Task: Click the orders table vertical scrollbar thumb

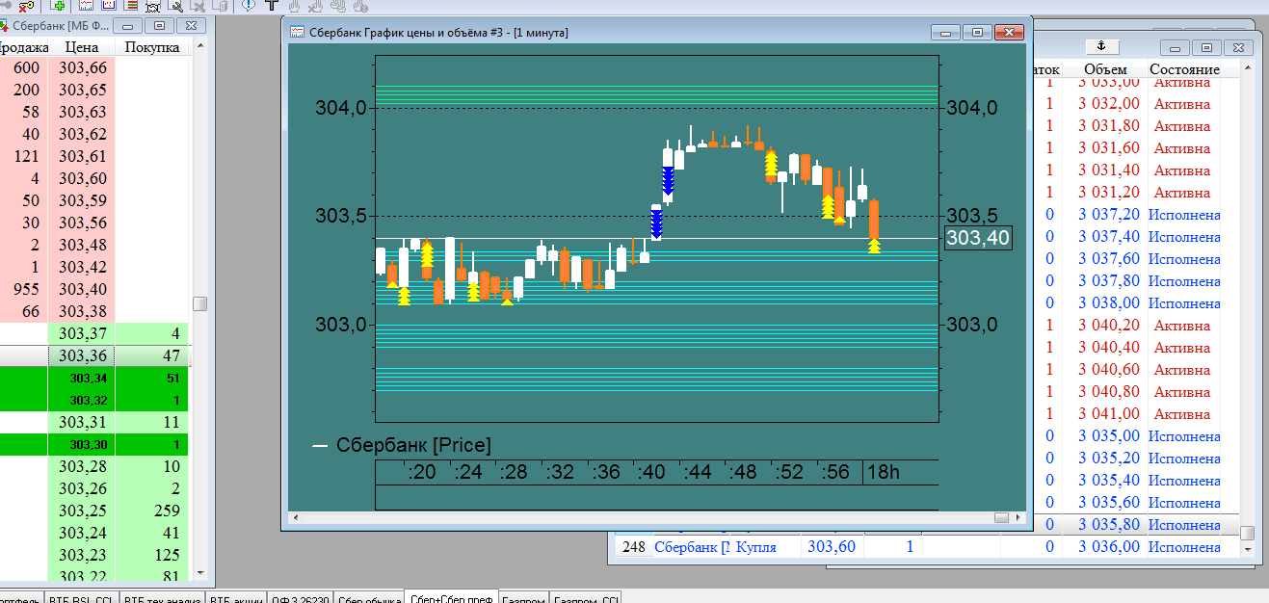Action: [1248, 533]
